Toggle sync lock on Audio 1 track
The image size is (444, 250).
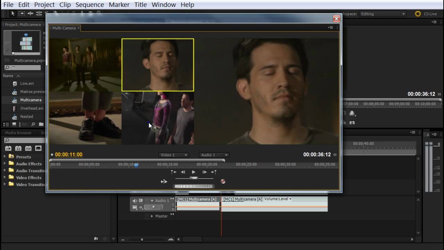[x=140, y=201]
